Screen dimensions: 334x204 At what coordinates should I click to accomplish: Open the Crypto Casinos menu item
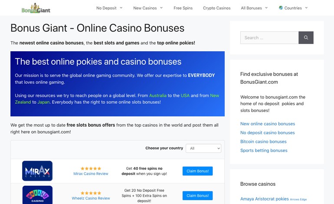216,8
